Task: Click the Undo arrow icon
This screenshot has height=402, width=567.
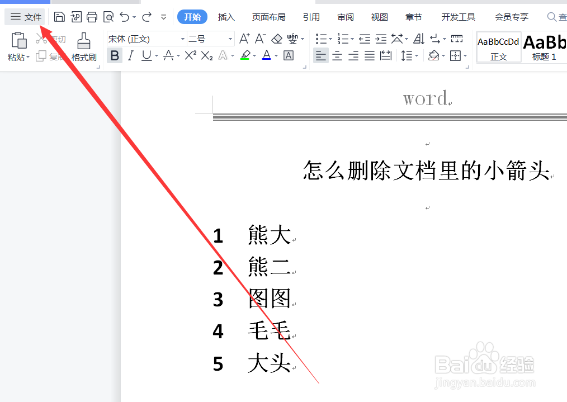Action: coord(123,17)
